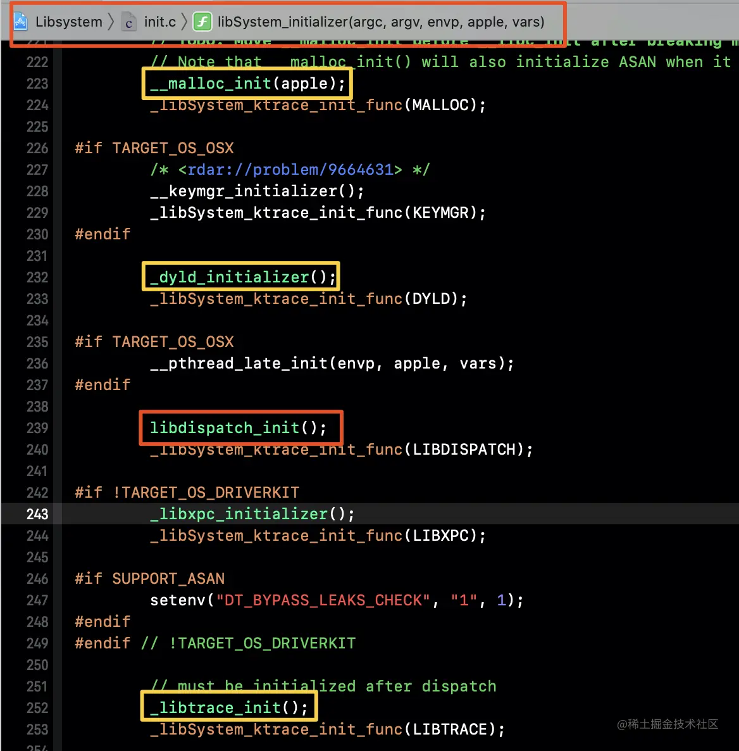
Task: Click #if SUPPORT_ASAN directive
Action: click(150, 579)
